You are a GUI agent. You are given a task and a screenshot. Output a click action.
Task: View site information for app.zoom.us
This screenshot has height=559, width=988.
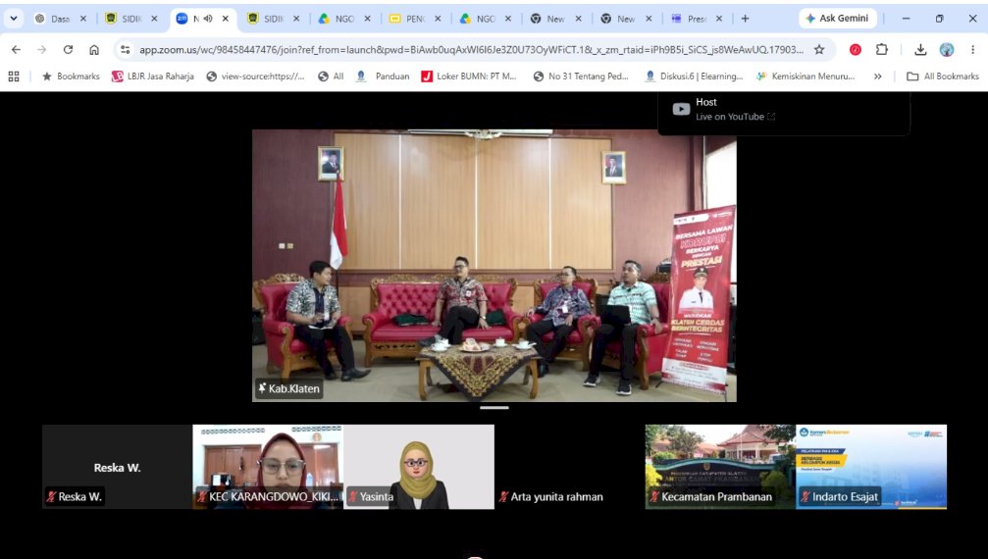coord(126,50)
